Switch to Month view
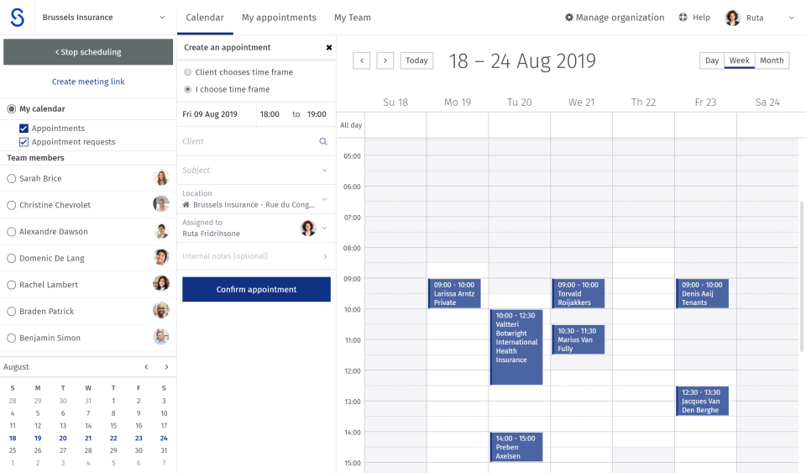Screen dimensions: 806x473 click(x=772, y=60)
